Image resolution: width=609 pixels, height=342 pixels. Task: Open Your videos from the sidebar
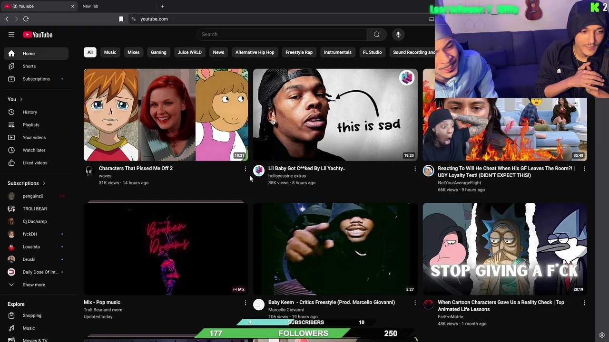click(x=36, y=137)
